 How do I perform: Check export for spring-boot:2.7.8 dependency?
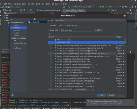[x=51, y=51]
